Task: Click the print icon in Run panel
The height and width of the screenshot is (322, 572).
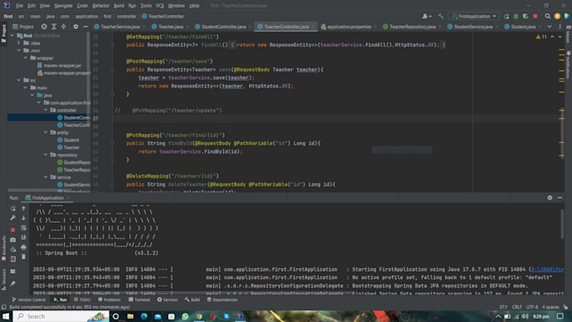Action: point(24,247)
